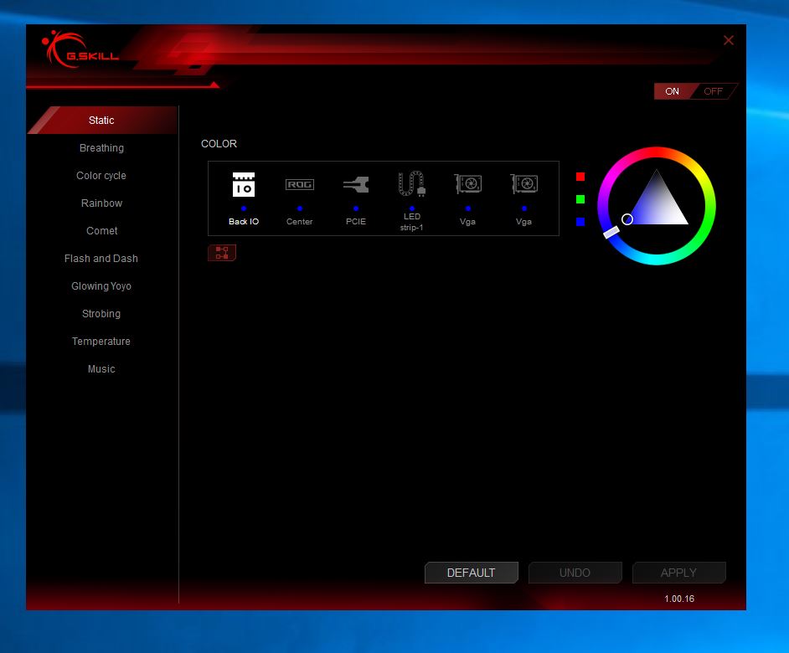Viewport: 789px width, 653px height.
Task: Turn lighting ON with the toggle
Action: pos(672,91)
